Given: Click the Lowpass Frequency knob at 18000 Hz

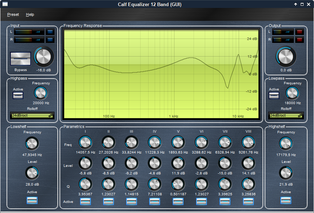Looking at the screenshot, I should click(x=292, y=93).
